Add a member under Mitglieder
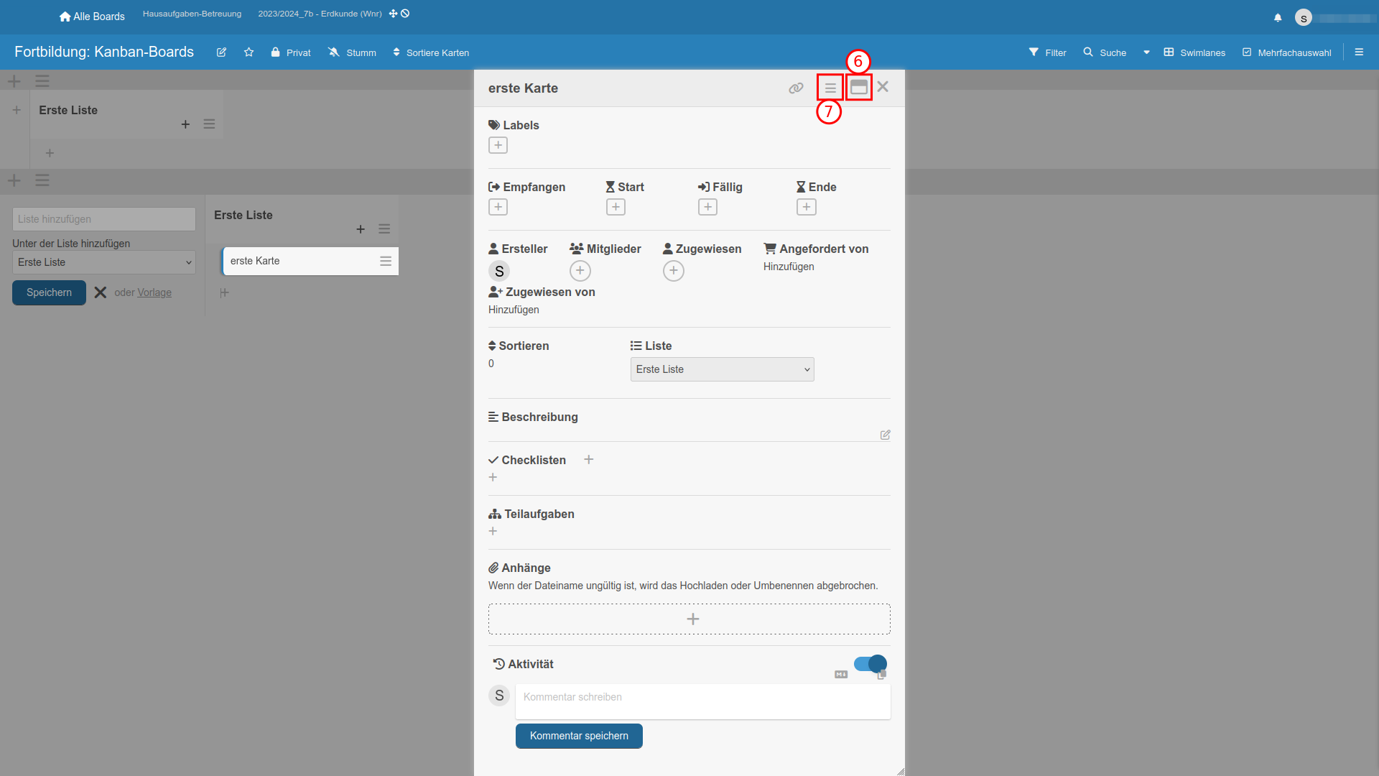 pos(580,271)
